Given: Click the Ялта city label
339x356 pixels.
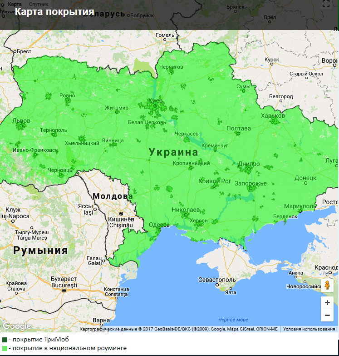Looking at the screenshot, I should tap(231, 292).
